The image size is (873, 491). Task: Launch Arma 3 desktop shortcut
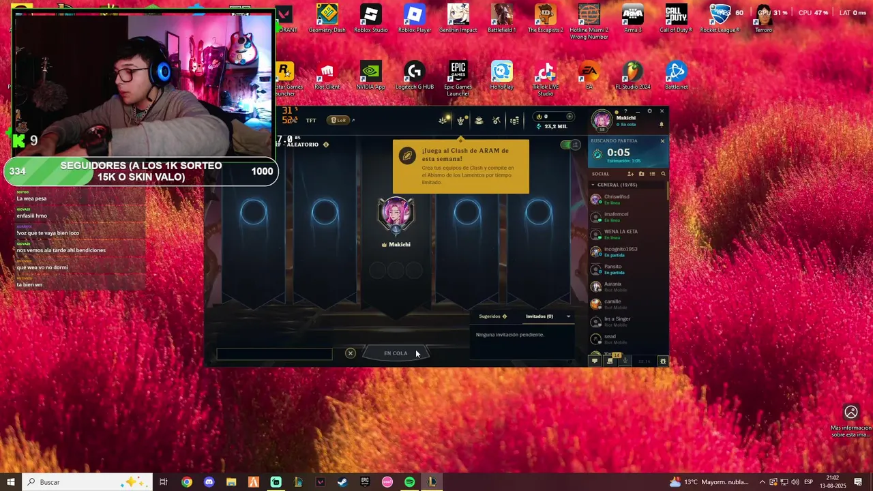[633, 18]
